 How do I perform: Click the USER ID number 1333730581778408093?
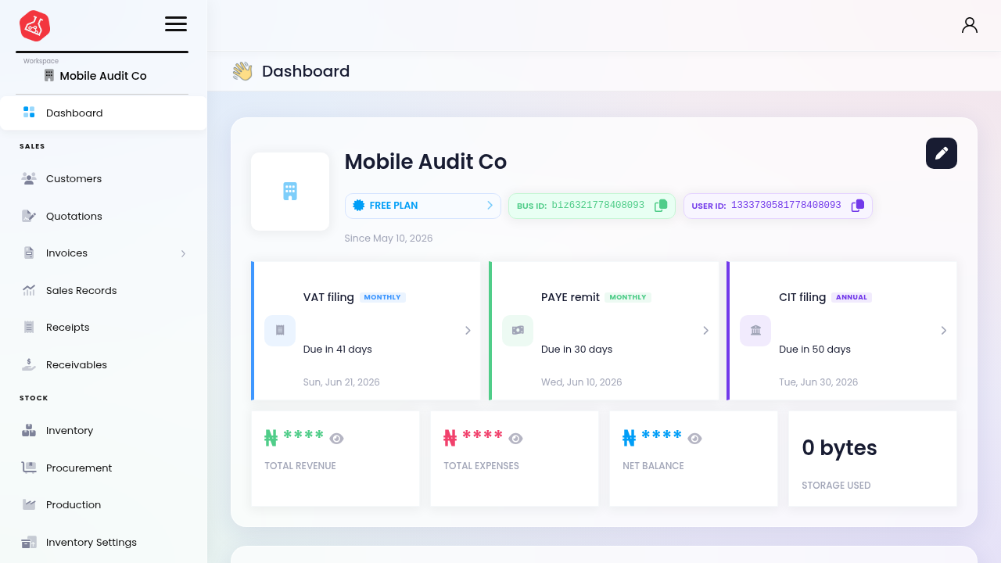[786, 206]
